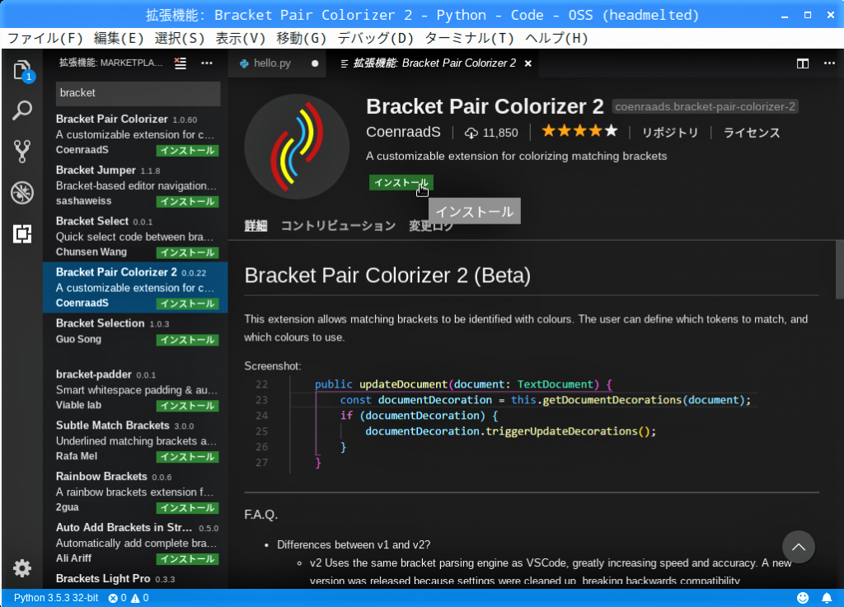Select Subtle Match Brackets in the list
844x607 pixels.
pyautogui.click(x=135, y=441)
